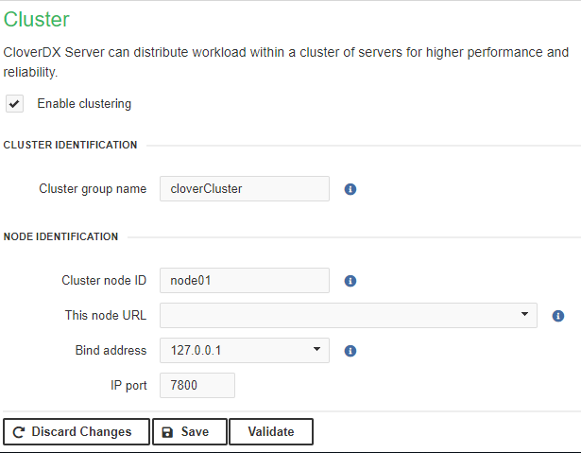Viewport: 581px width, 453px height.
Task: Select the IP port 7800 field
Action: (197, 386)
